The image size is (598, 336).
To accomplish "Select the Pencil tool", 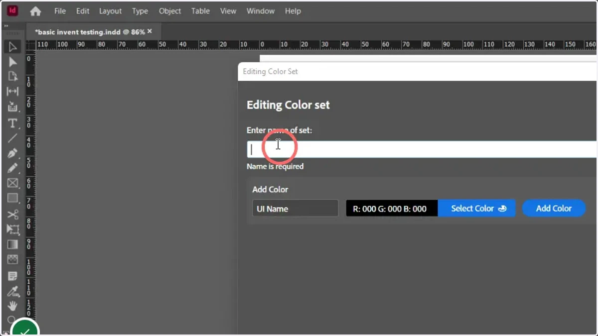I will (x=12, y=168).
